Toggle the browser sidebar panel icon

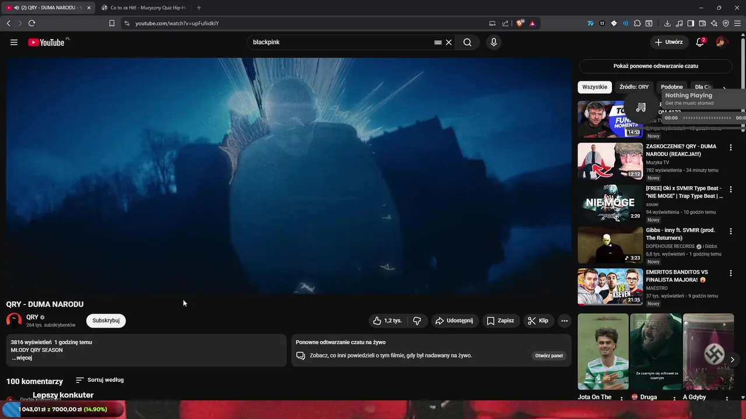coord(691,23)
